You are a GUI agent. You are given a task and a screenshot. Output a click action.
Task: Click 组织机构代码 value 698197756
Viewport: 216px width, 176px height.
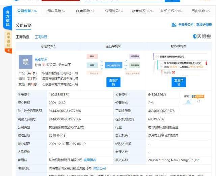(x=156, y=119)
